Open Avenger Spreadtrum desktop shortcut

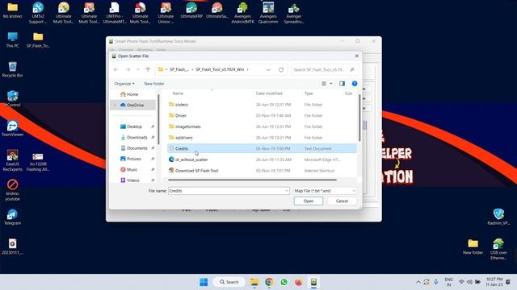[x=294, y=13]
